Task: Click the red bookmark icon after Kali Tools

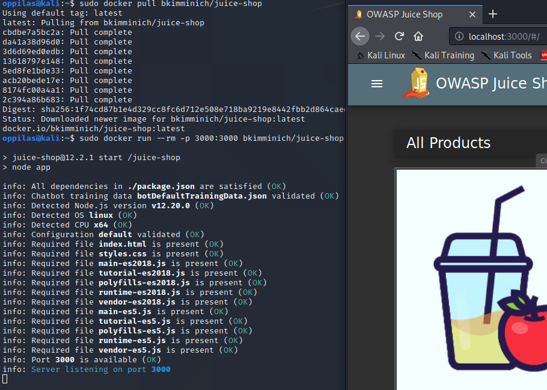Action: (543, 55)
